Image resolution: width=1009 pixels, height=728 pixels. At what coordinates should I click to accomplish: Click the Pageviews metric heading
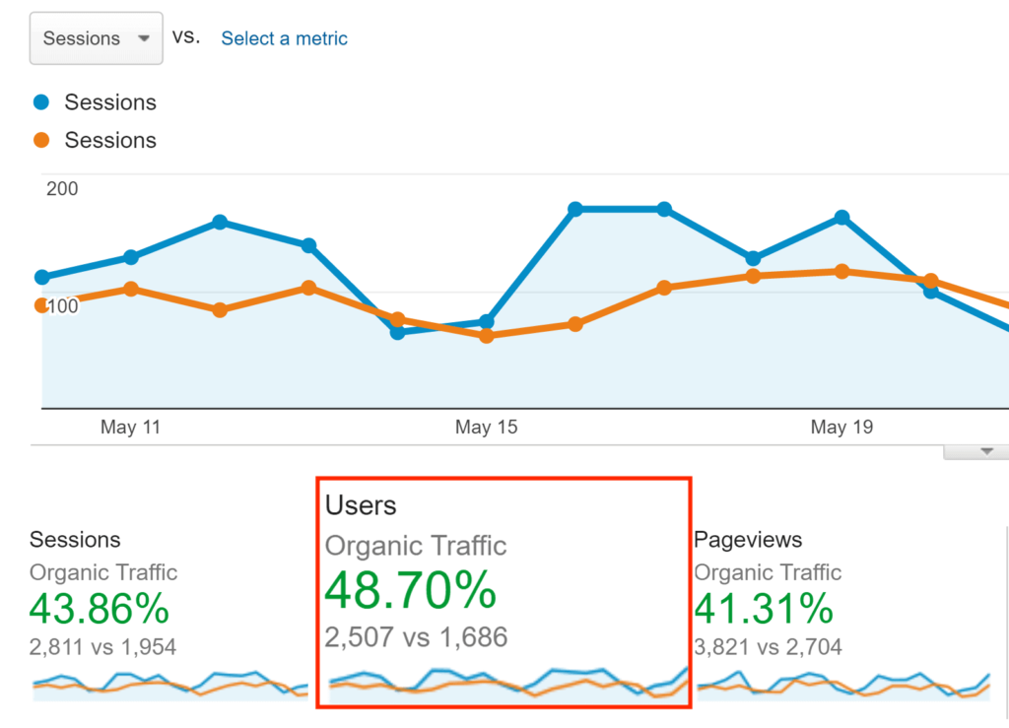(748, 540)
